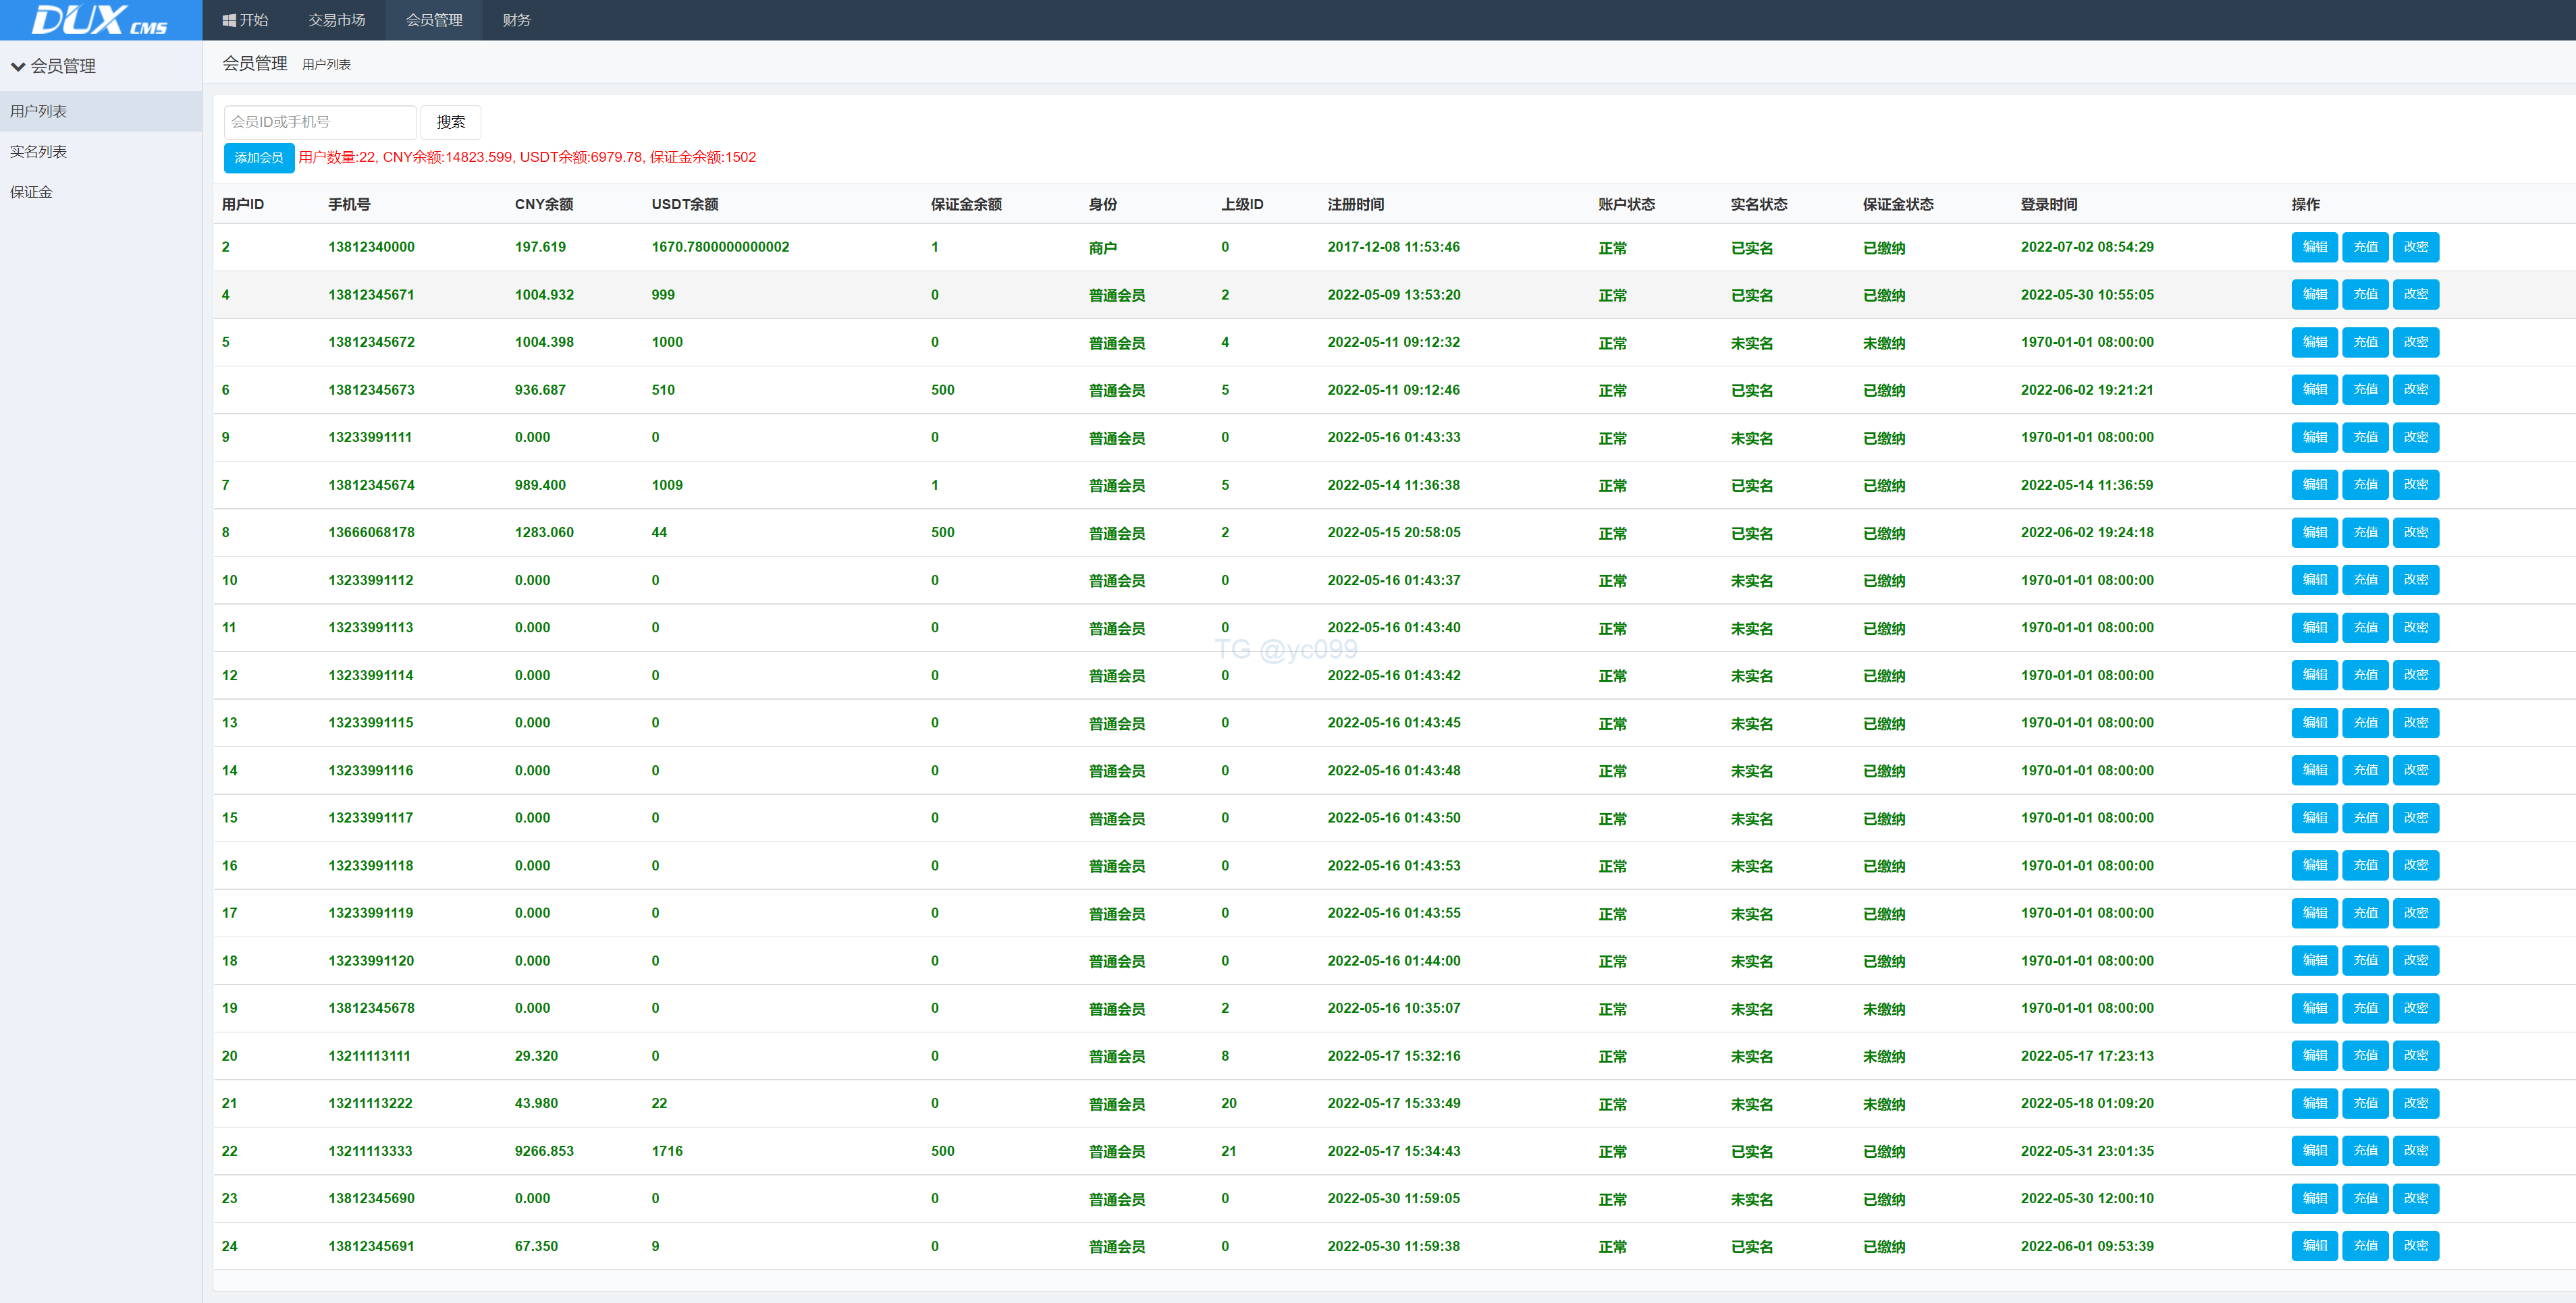Open the 开始 menu with windows icon

(245, 20)
